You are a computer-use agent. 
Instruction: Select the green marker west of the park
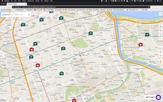(x=63, y=48)
